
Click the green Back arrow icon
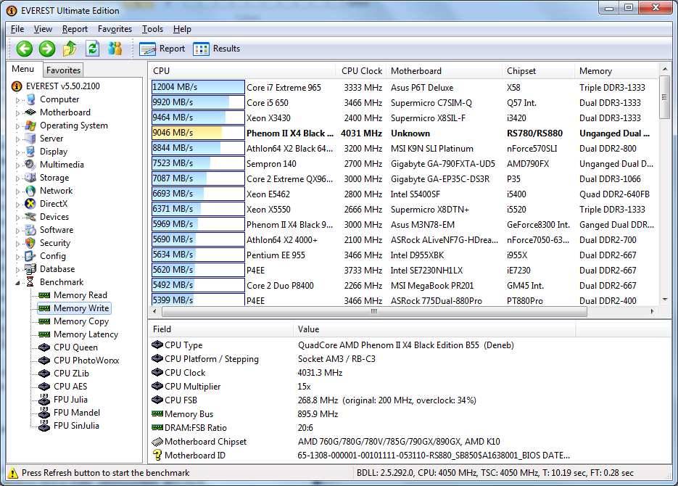25,49
